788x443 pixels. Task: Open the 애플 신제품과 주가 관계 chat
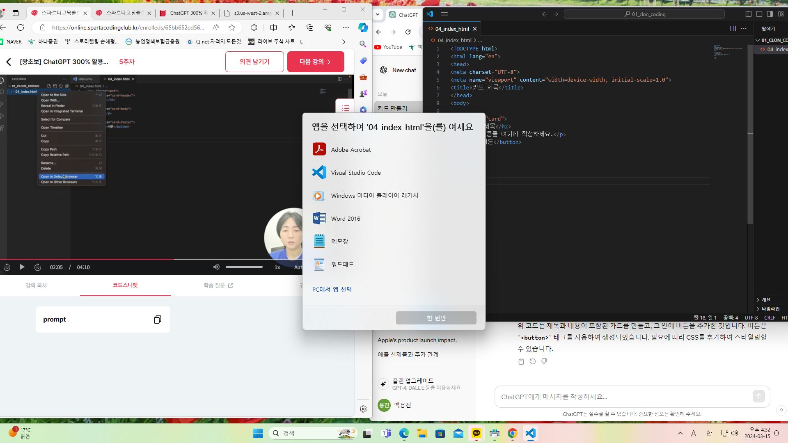pos(408,354)
